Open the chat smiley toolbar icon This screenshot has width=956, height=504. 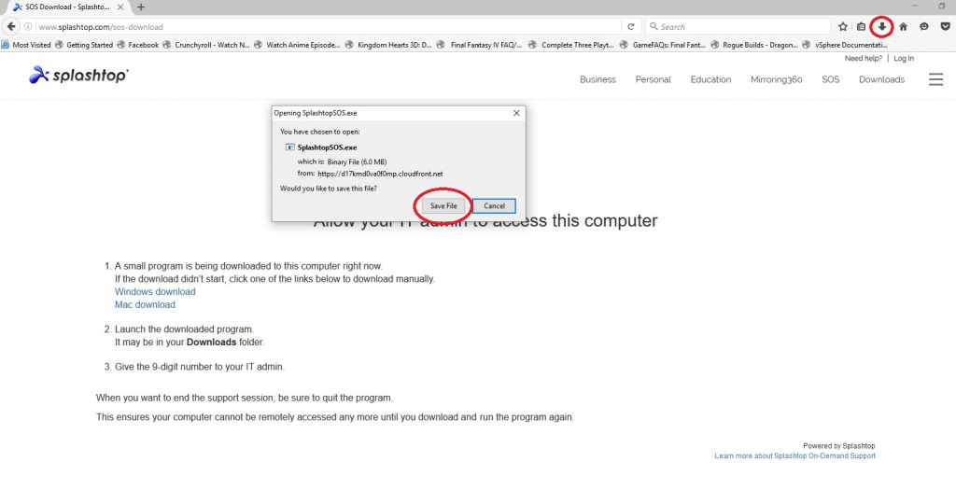924,27
